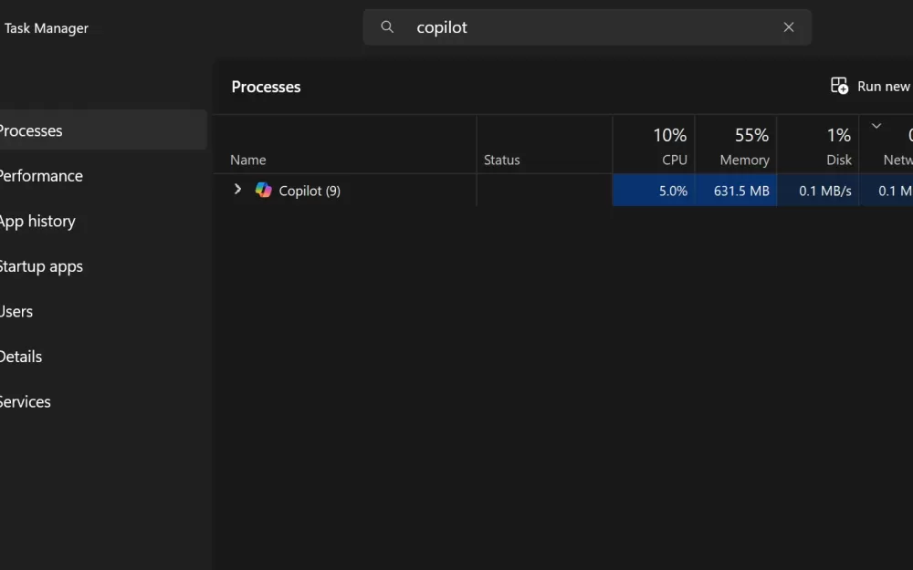Click the 631.5 MB memory cell

coord(736,191)
